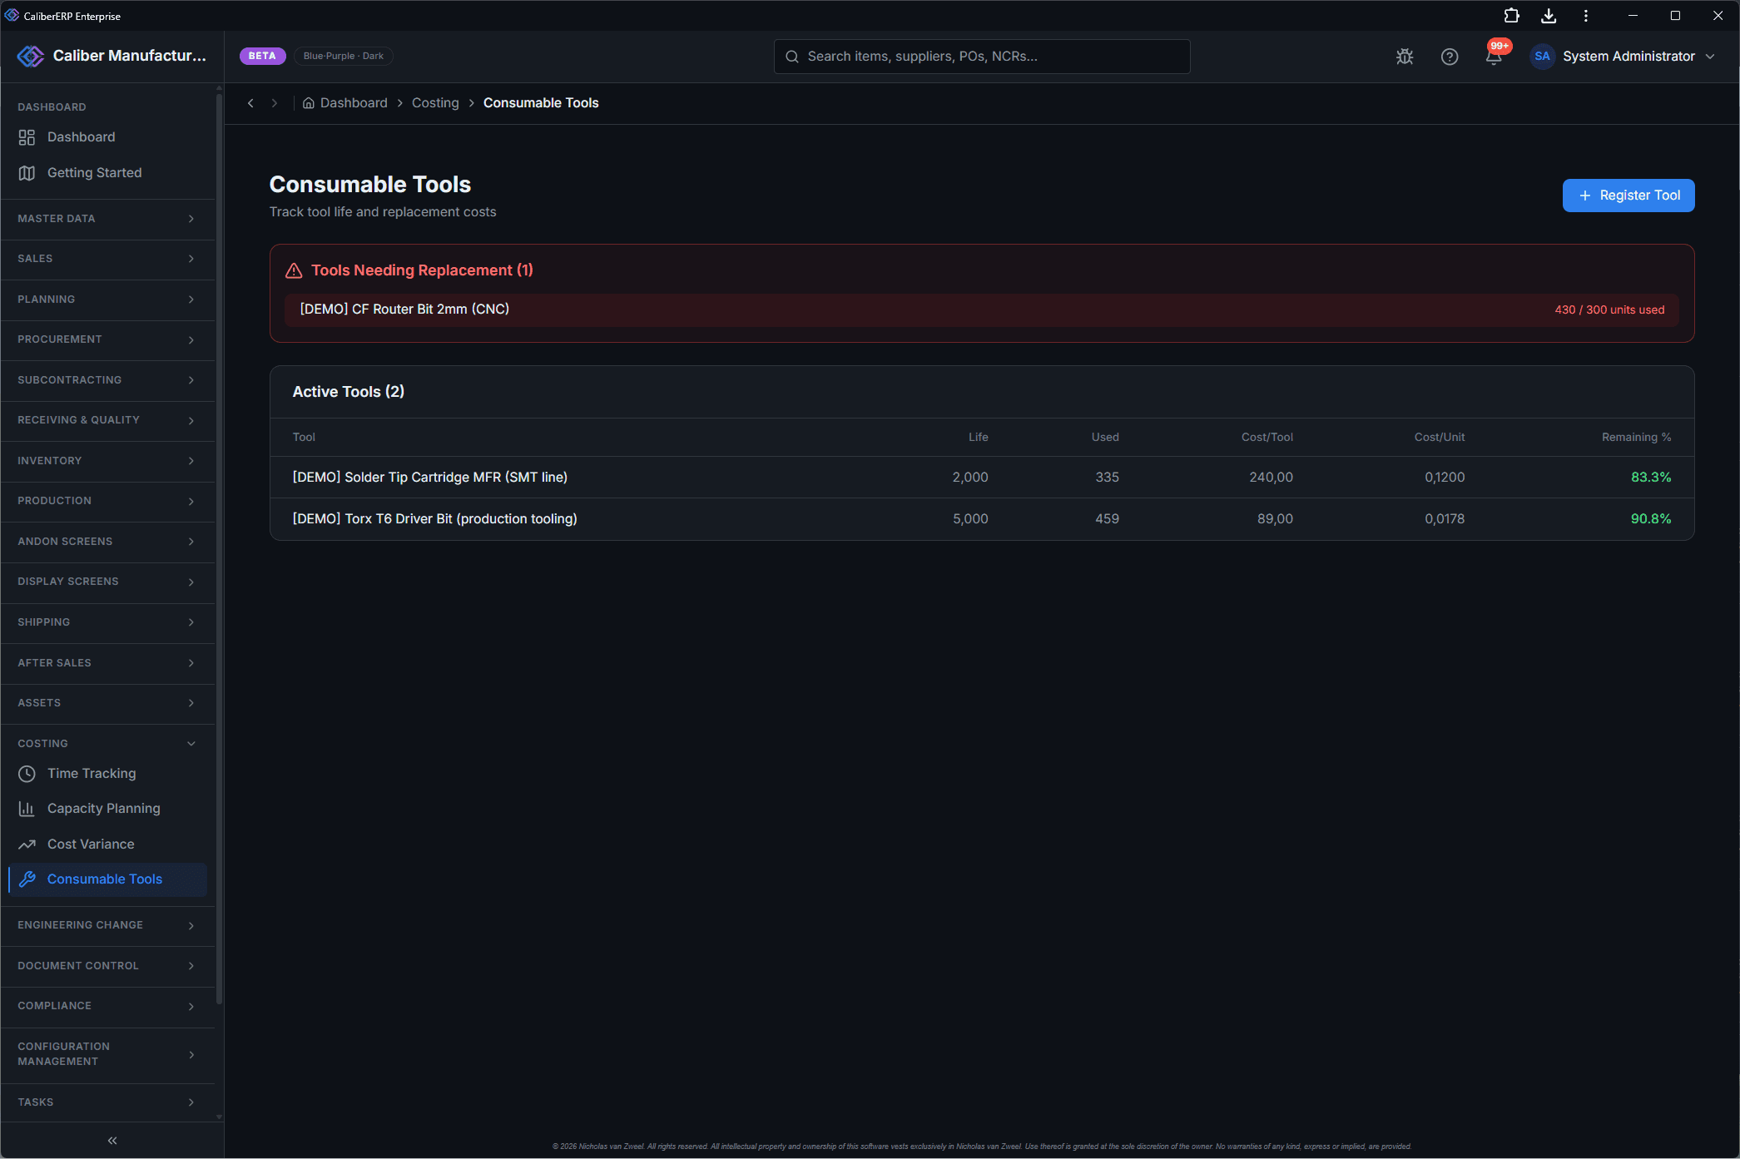Click the search magnifier icon
Screen dimensions: 1740x1159
(792, 57)
